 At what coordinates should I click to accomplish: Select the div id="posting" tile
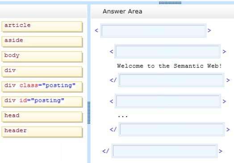point(42,102)
